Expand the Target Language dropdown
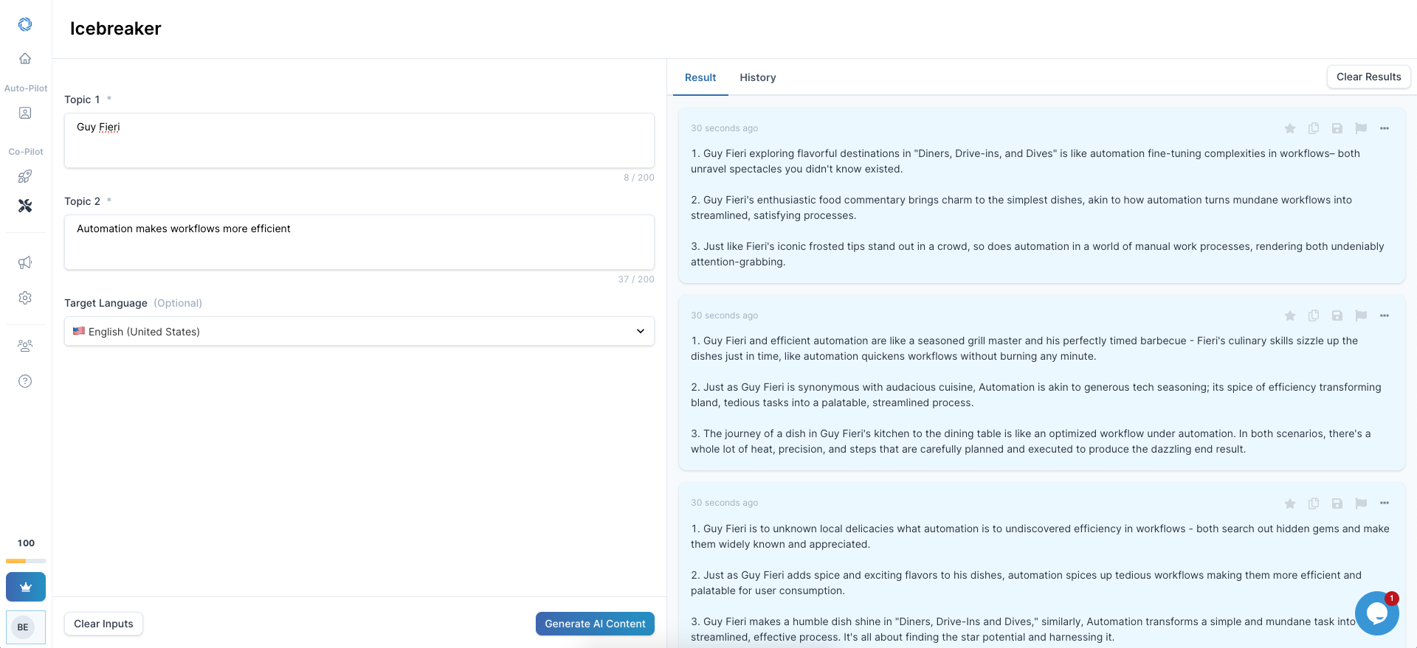 [359, 332]
